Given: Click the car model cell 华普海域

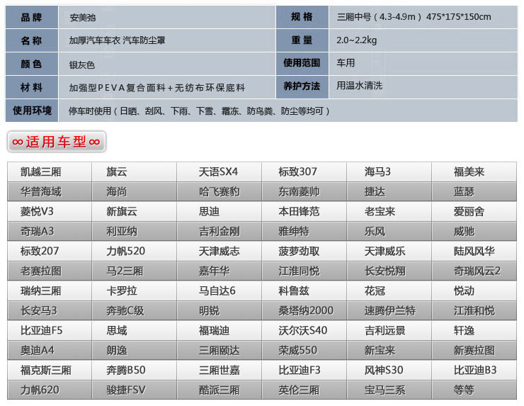Looking at the screenshot, I should [50, 191].
